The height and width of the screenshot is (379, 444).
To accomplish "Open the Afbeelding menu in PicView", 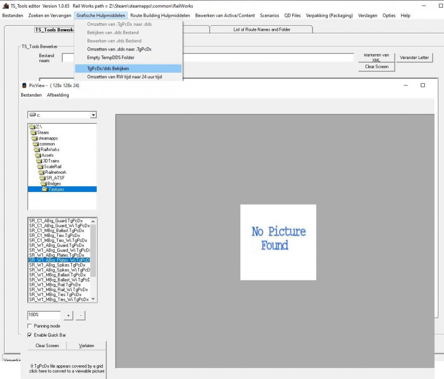I will pos(58,95).
